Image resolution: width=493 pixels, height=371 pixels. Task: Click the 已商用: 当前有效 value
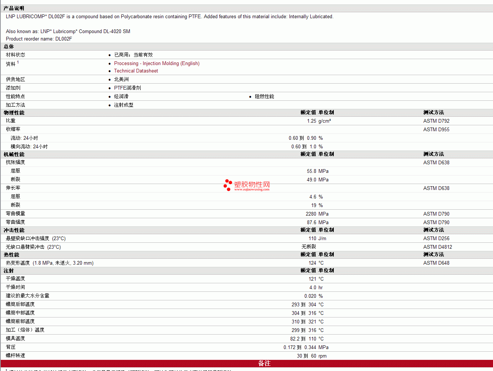tap(133, 55)
